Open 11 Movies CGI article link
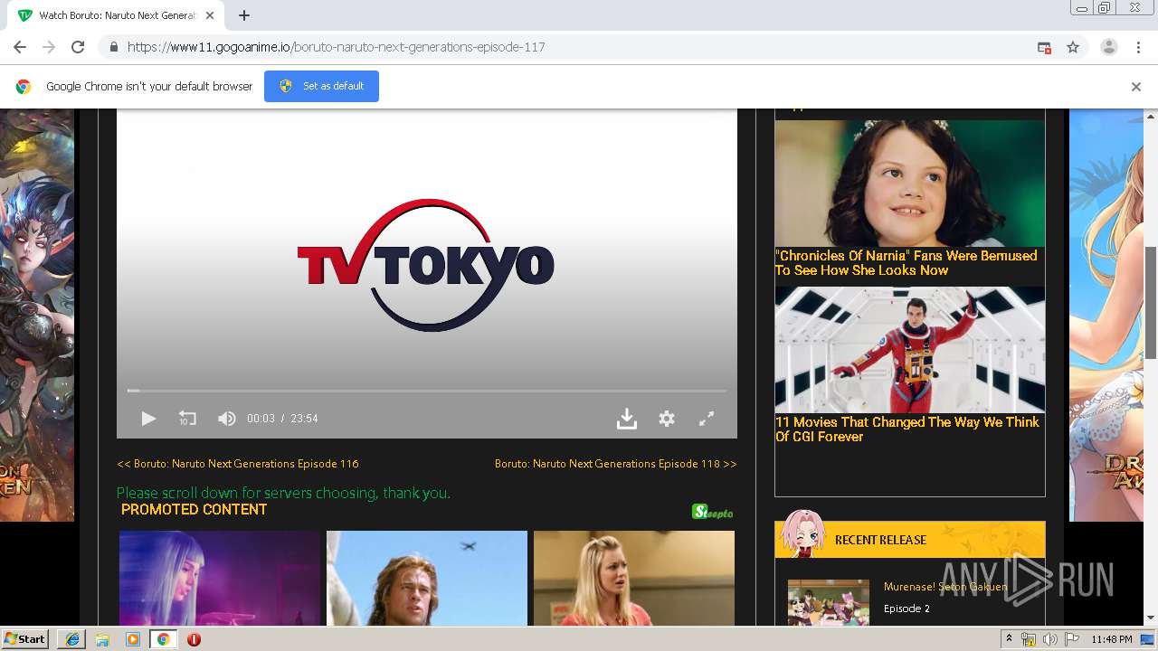The image size is (1158, 651). [907, 429]
